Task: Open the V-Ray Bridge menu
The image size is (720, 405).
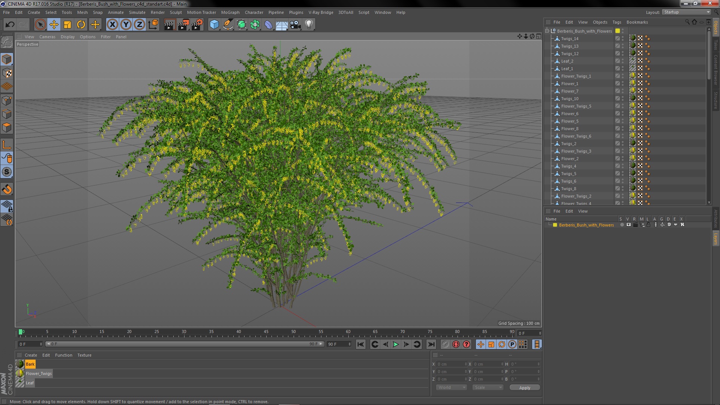Action: (321, 12)
